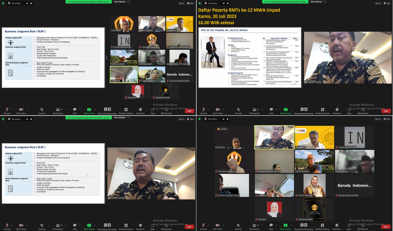
Task: Click End button in top-left Zoom window
Action: click(190, 111)
